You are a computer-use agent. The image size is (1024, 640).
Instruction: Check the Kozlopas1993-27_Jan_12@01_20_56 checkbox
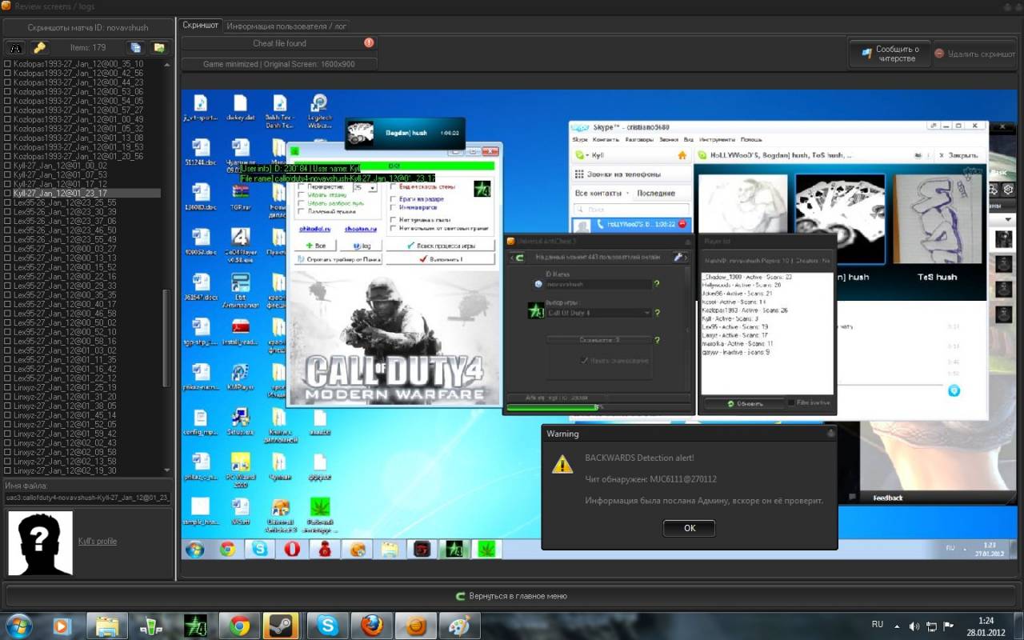[x=8, y=156]
